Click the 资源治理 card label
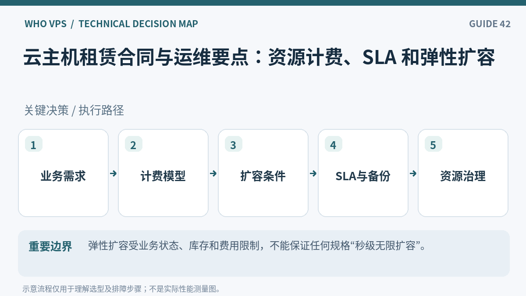 tap(463, 176)
